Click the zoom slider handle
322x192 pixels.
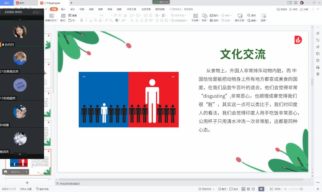301,189
